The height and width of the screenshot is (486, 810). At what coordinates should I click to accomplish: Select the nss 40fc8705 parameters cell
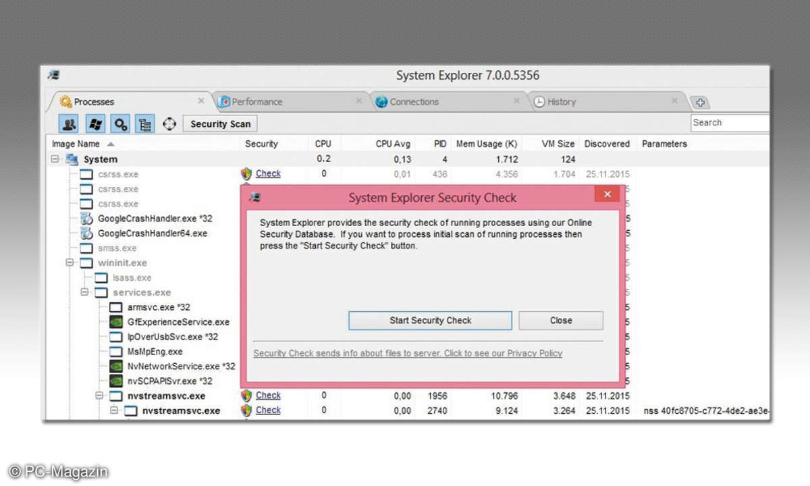coord(706,410)
